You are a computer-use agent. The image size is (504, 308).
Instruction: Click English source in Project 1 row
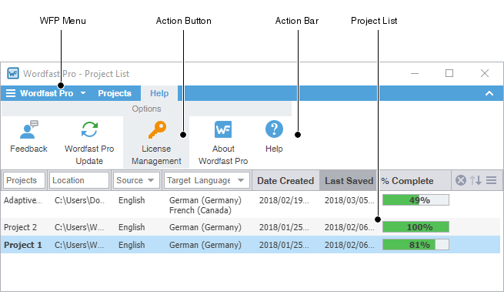(132, 245)
